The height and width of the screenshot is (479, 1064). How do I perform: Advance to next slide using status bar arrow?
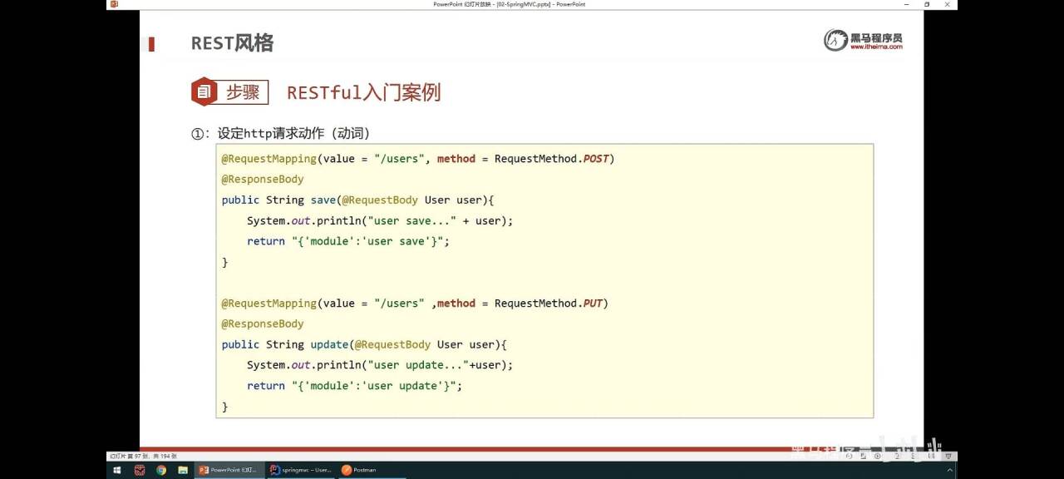coord(877,456)
